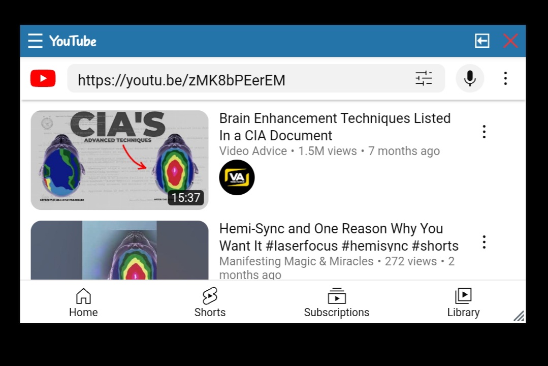
Task: Open the Subscriptions tab
Action: 337,302
